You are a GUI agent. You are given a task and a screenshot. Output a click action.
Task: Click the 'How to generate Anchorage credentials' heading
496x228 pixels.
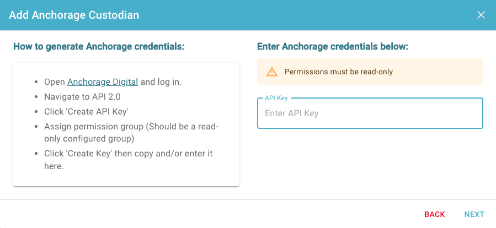point(99,47)
